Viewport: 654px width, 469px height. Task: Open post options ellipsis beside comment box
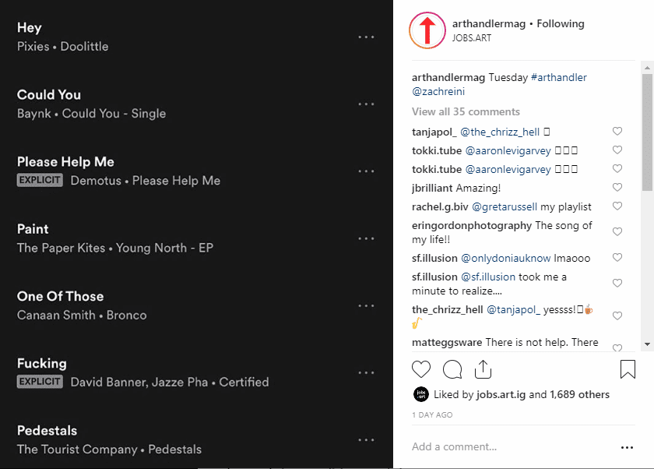[627, 448]
